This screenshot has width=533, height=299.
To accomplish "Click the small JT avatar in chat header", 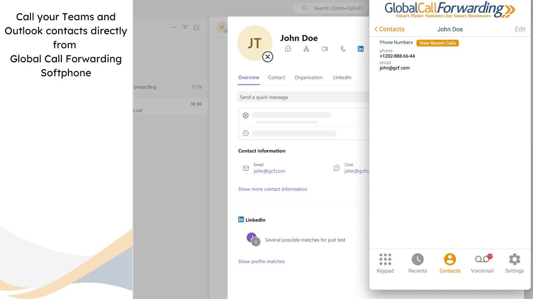I will (222, 27).
